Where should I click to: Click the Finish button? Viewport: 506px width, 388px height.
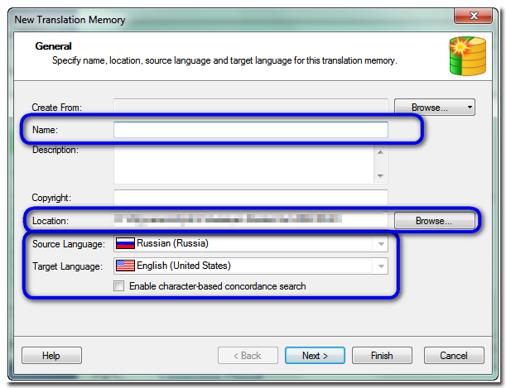(382, 356)
